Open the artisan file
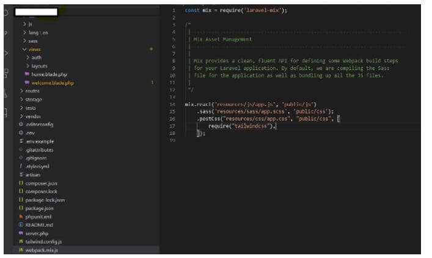Viewport: 432px width, 258px height. click(x=33, y=175)
